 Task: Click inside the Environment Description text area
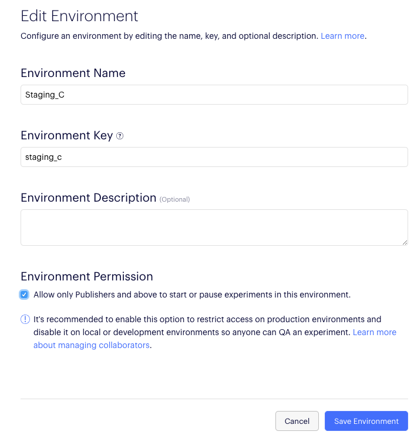click(214, 227)
